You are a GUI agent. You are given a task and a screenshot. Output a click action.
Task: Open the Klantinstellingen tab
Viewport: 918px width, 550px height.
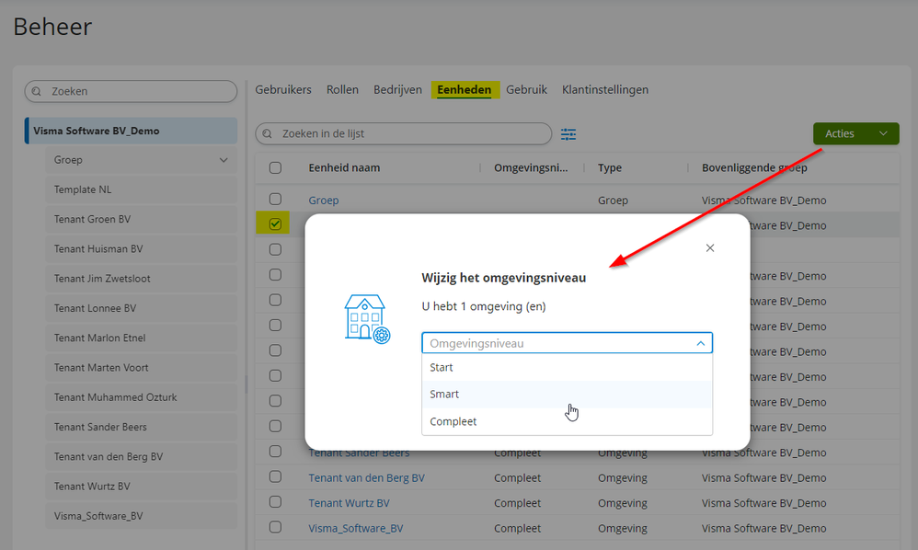click(605, 89)
